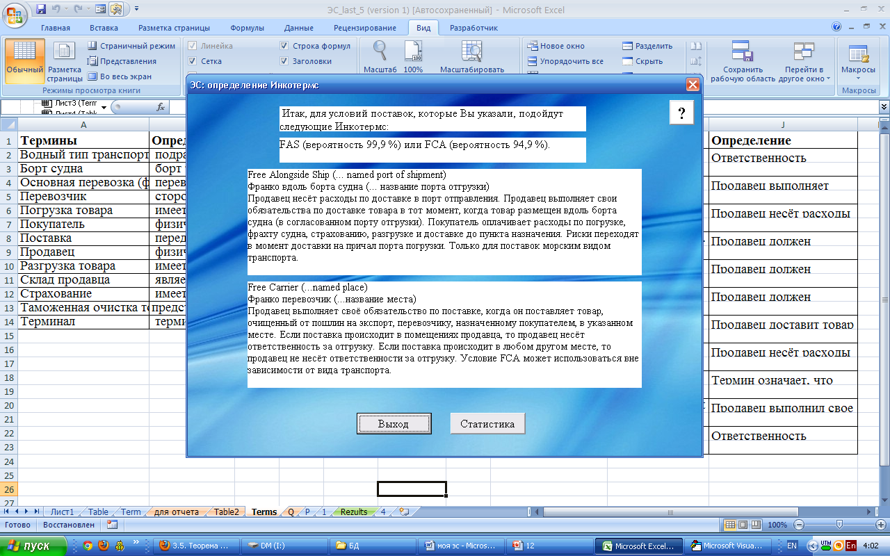The image size is (890, 556).
Task: Click Разделить to split the window
Action: click(647, 46)
